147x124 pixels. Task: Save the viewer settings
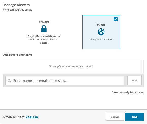135,117
